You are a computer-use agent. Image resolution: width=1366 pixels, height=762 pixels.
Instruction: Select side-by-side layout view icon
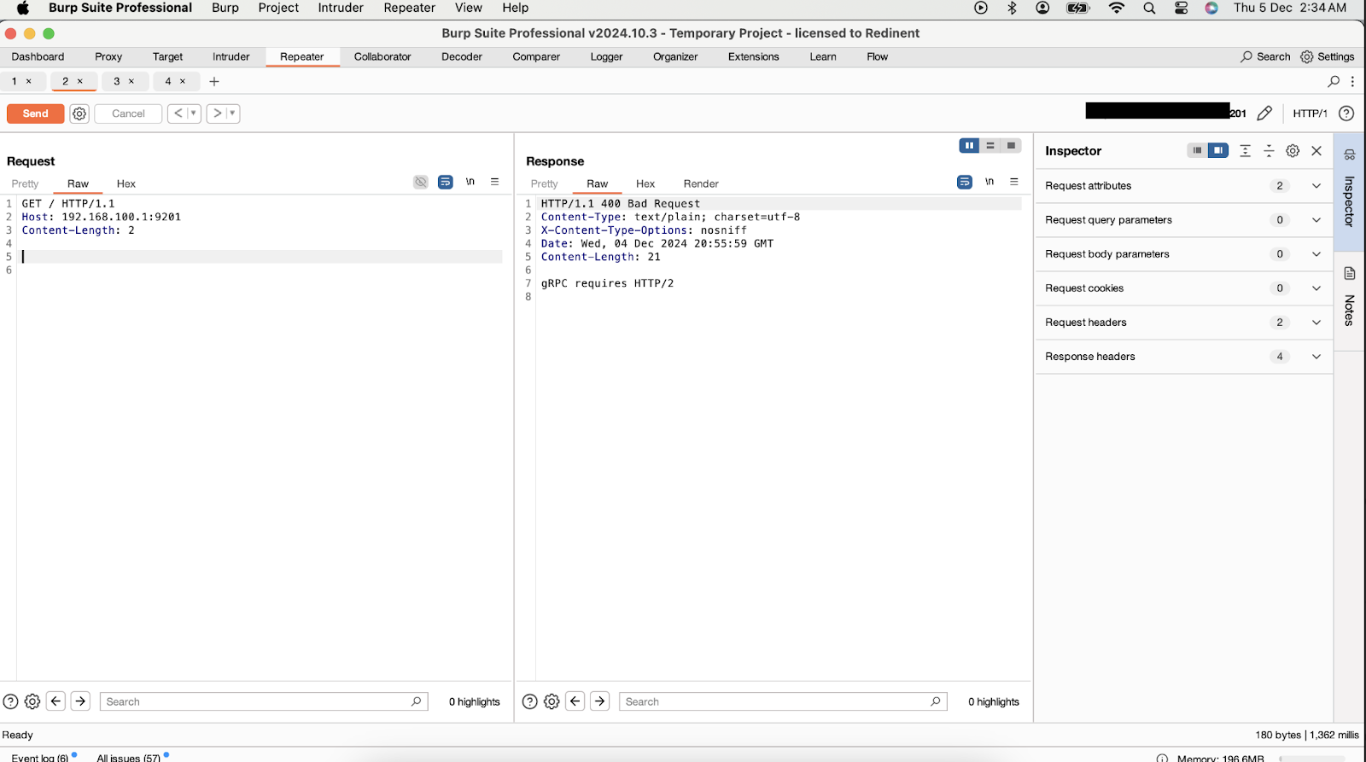click(969, 146)
